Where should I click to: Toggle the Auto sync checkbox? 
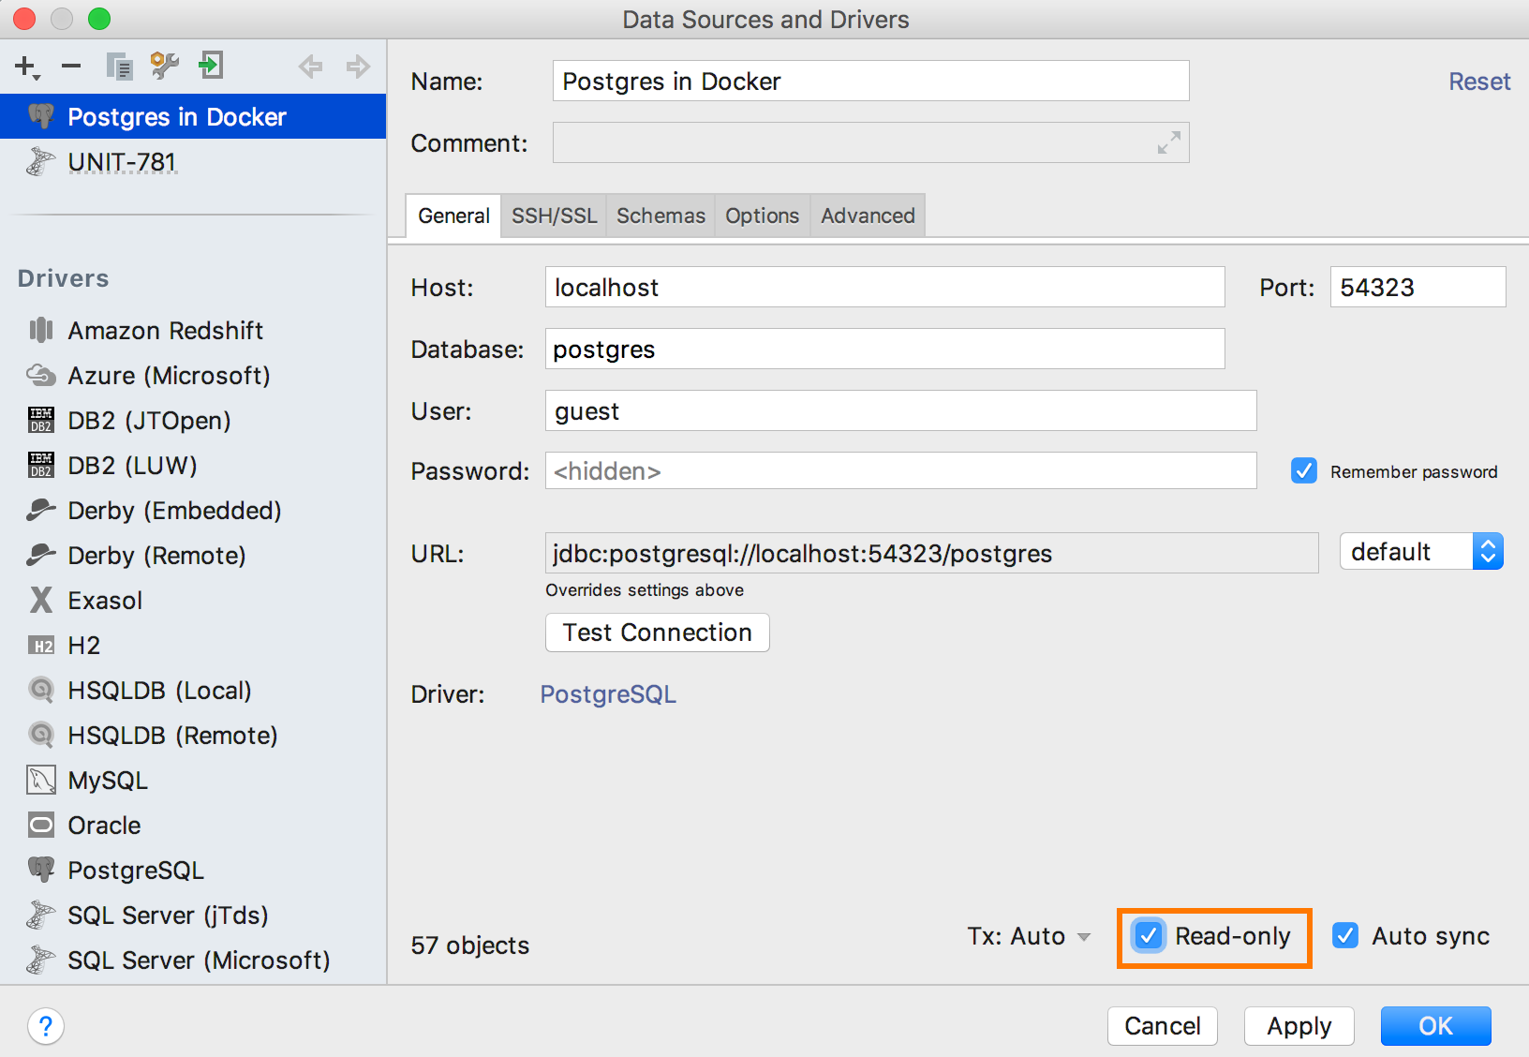(1345, 935)
